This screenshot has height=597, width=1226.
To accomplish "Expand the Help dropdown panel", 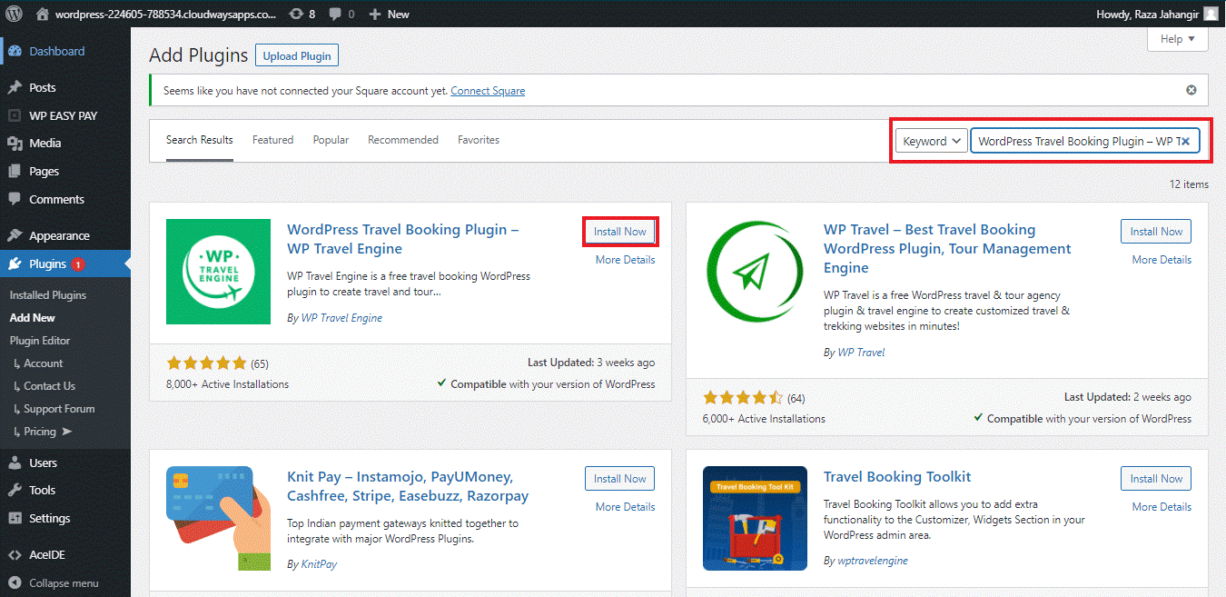I will click(x=1177, y=38).
